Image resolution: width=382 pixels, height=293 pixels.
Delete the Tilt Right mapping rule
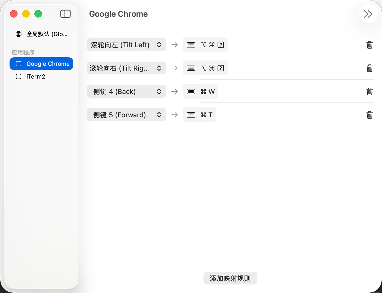[x=370, y=68]
